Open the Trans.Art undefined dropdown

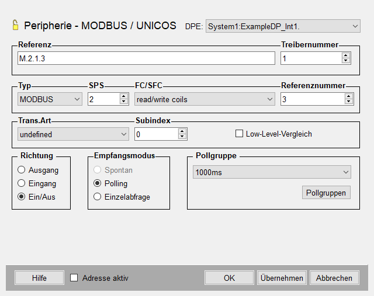(x=73, y=134)
